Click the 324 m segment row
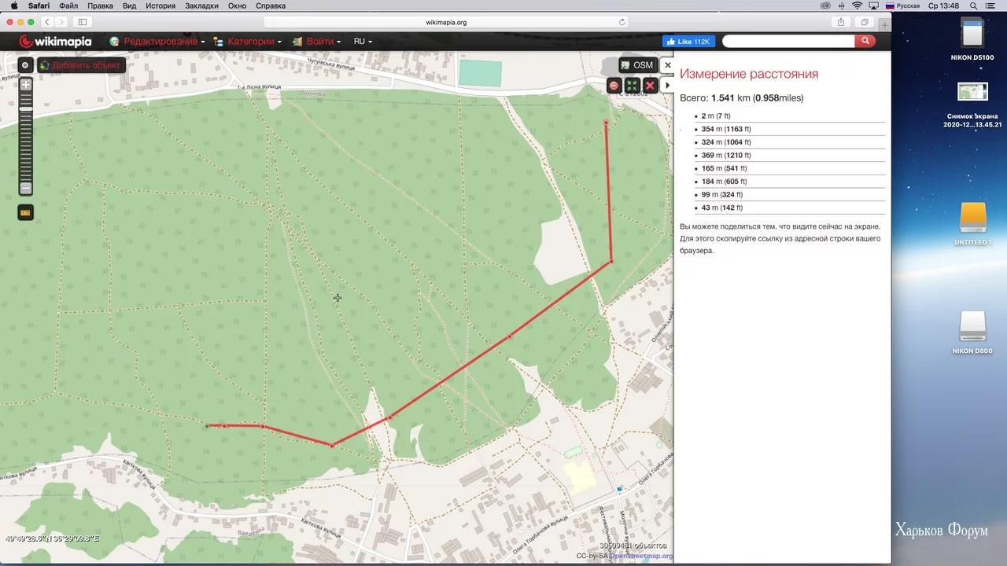Screen dimensions: 1007x566 (789, 142)
